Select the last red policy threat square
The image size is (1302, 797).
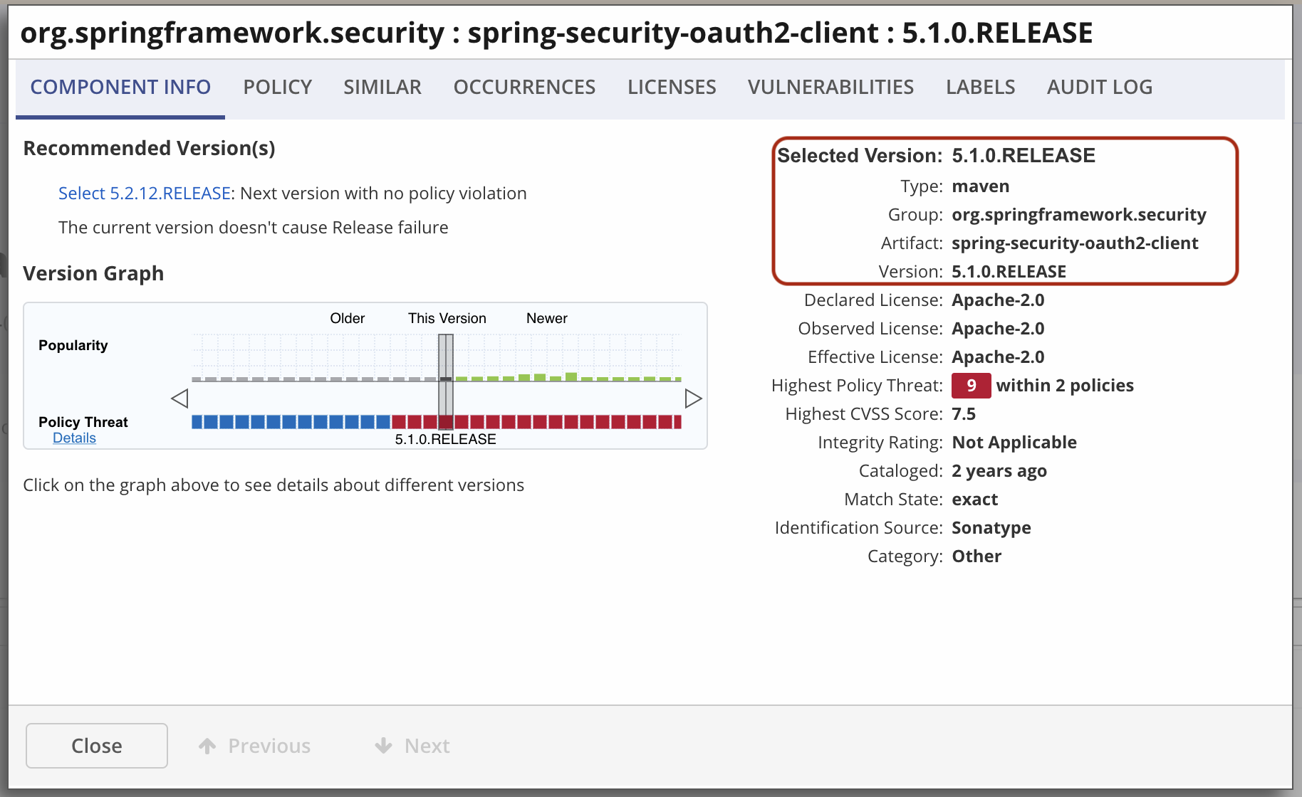[x=677, y=422]
